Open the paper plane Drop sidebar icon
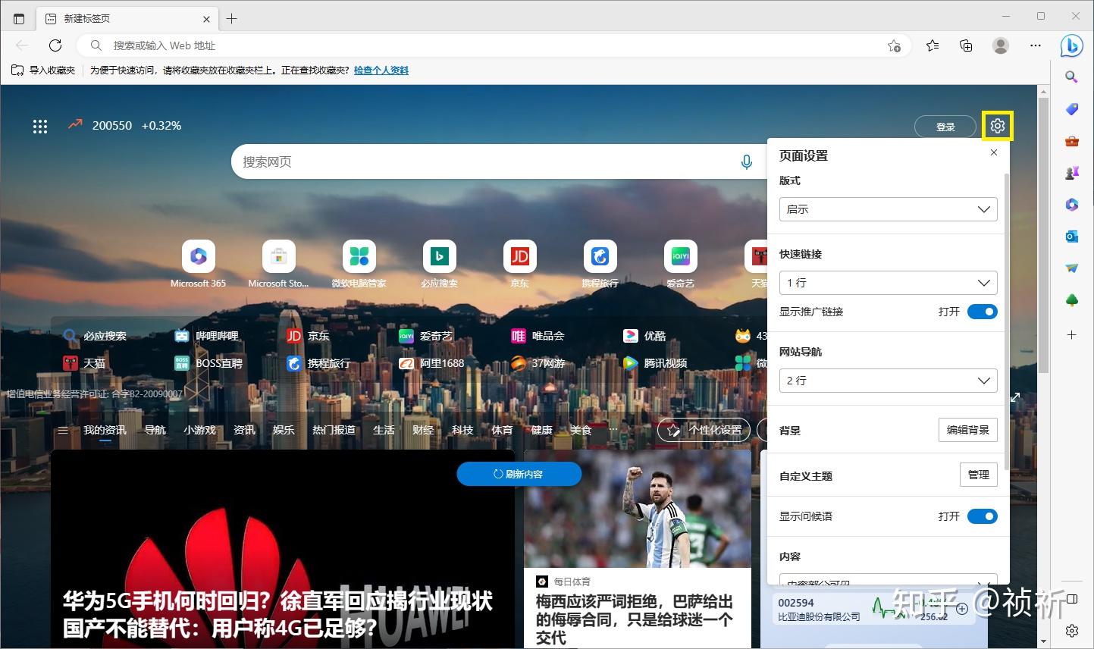 (1071, 268)
